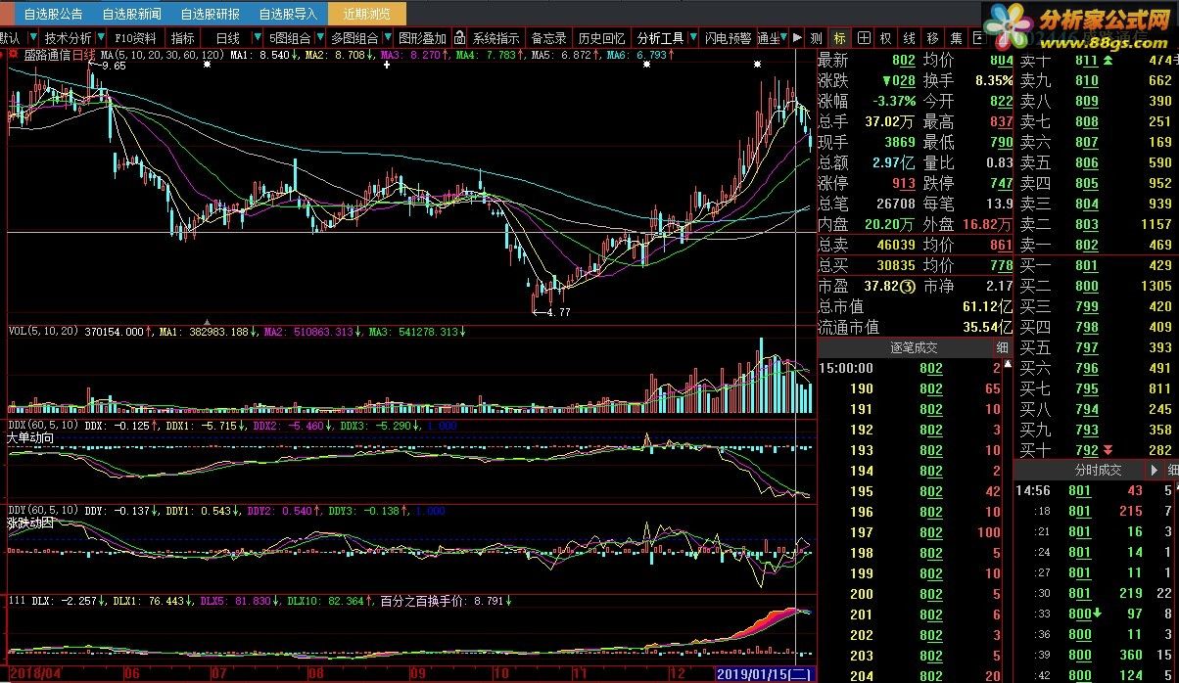
Task: Click the 2019/01/15(二) date marker
Action: (765, 674)
